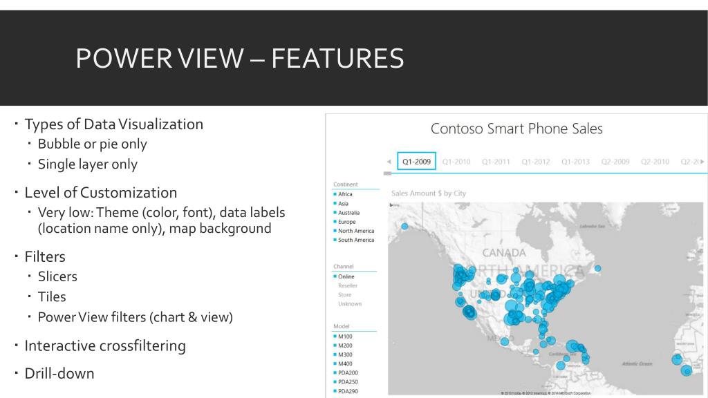The image size is (708, 398).
Task: Switch to the Q1-2013 tile
Action: pos(575,162)
